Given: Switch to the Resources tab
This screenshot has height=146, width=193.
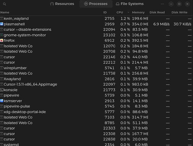Looking at the screenshot, I should pyautogui.click(x=62, y=4).
